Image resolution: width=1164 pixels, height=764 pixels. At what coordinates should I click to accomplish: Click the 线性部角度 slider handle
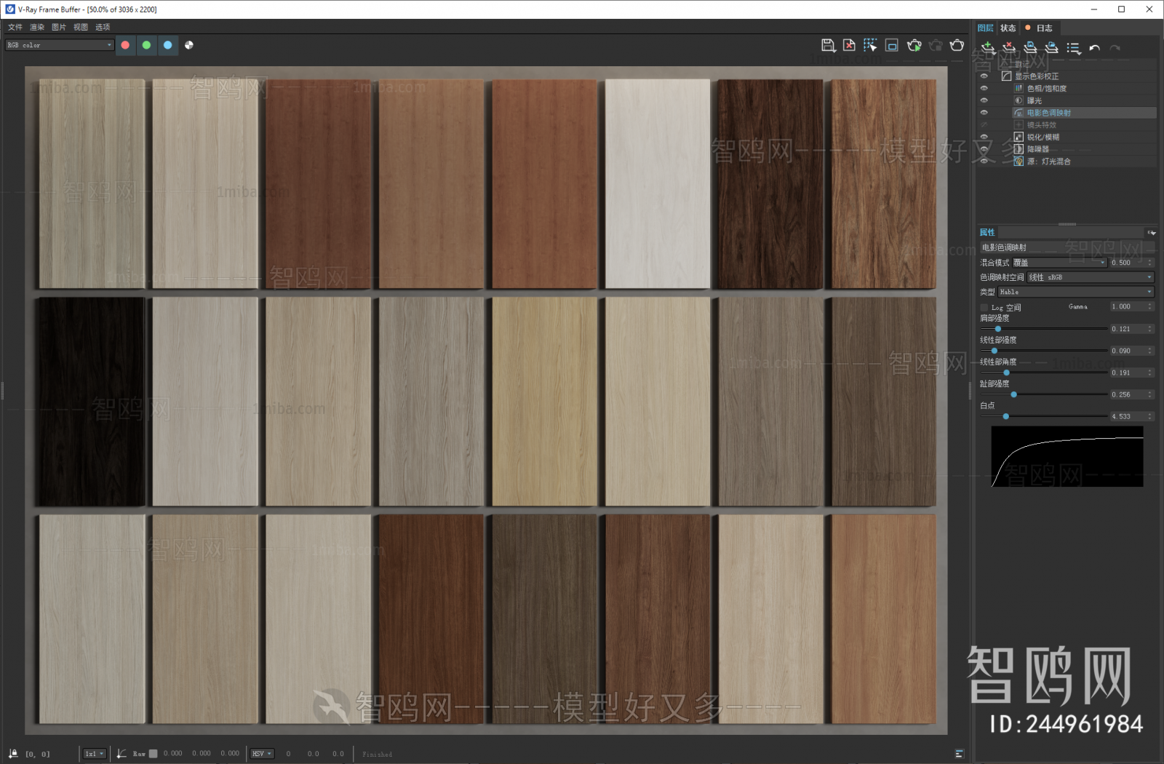[1006, 373]
